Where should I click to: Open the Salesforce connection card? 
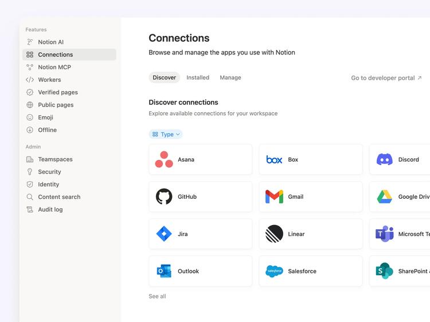click(x=311, y=271)
